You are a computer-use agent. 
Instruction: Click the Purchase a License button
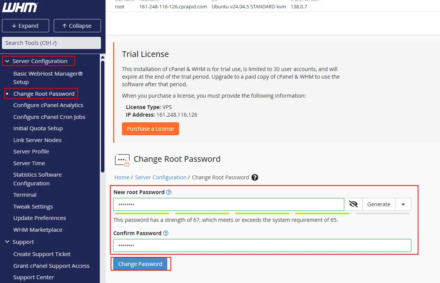pos(150,129)
